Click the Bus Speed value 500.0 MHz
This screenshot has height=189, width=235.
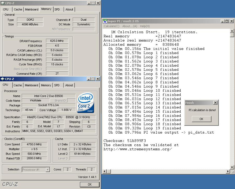pyautogui.click(x=34, y=154)
